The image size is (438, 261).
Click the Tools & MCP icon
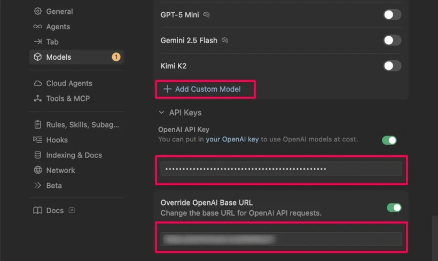tap(37, 98)
